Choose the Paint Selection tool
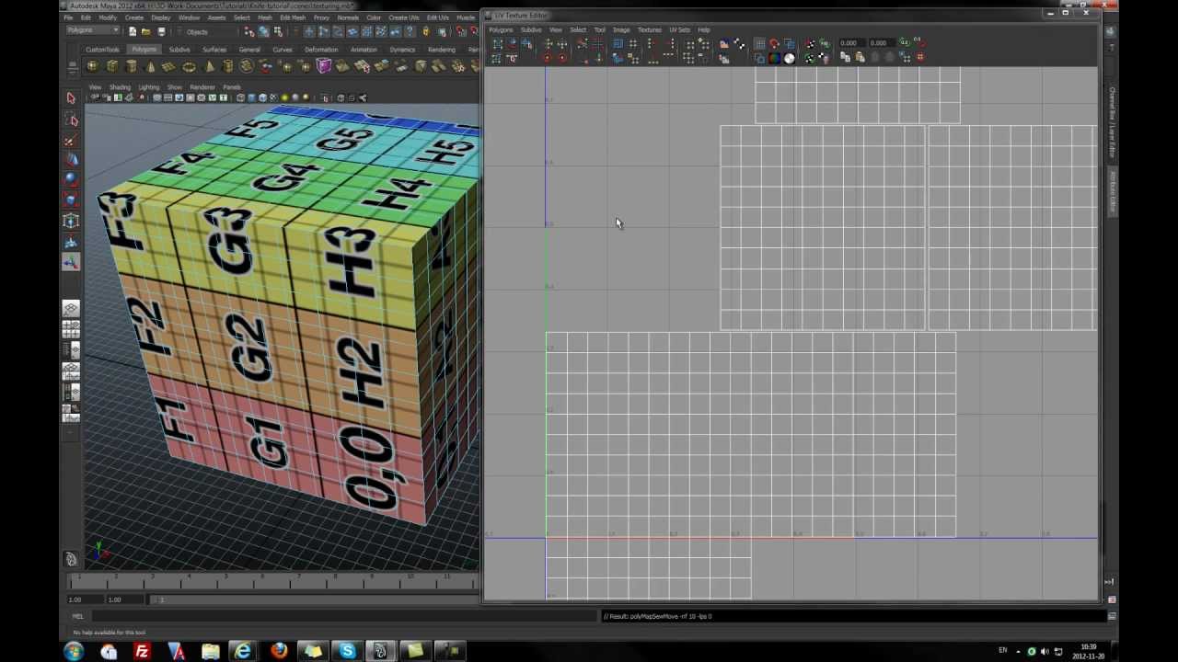The width and height of the screenshot is (1178, 662). [x=71, y=141]
